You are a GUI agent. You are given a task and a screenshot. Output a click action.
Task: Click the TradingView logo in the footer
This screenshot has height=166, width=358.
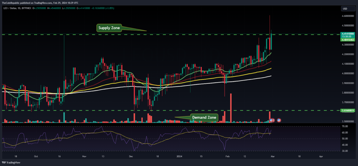tap(11, 162)
